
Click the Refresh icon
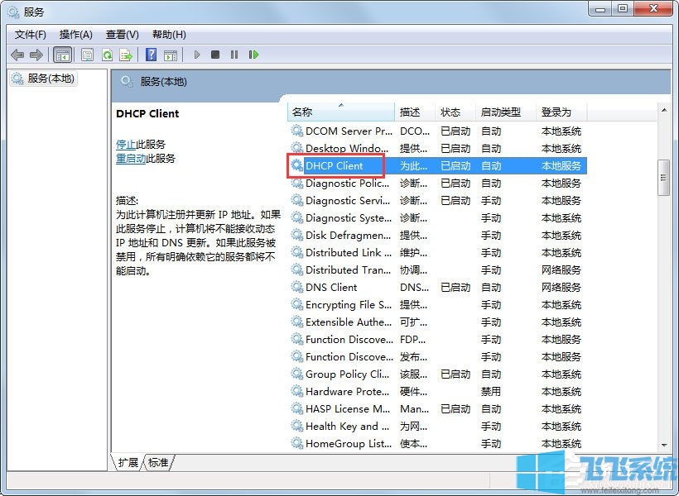pyautogui.click(x=107, y=55)
